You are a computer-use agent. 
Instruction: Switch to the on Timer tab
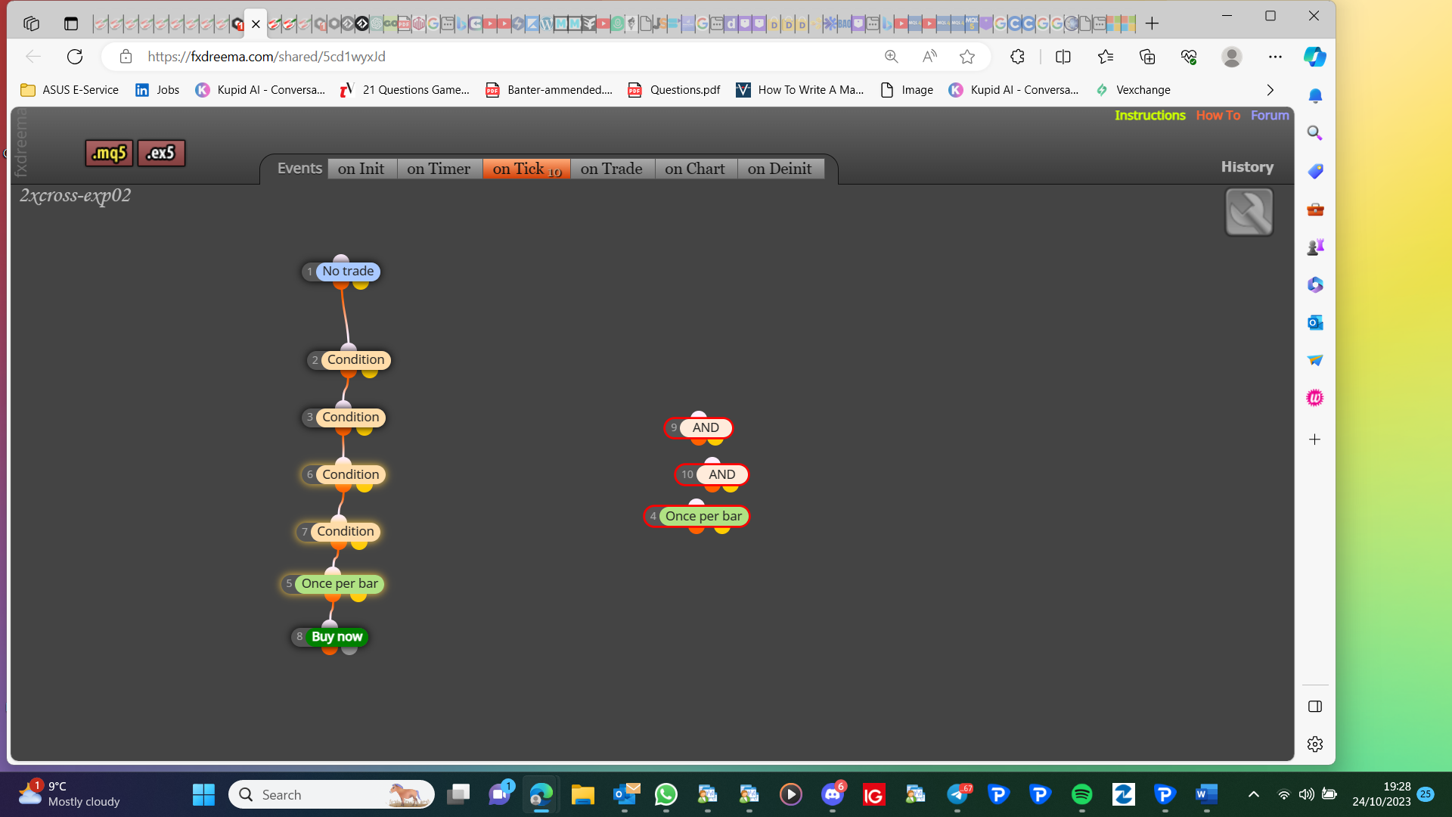pyautogui.click(x=439, y=169)
